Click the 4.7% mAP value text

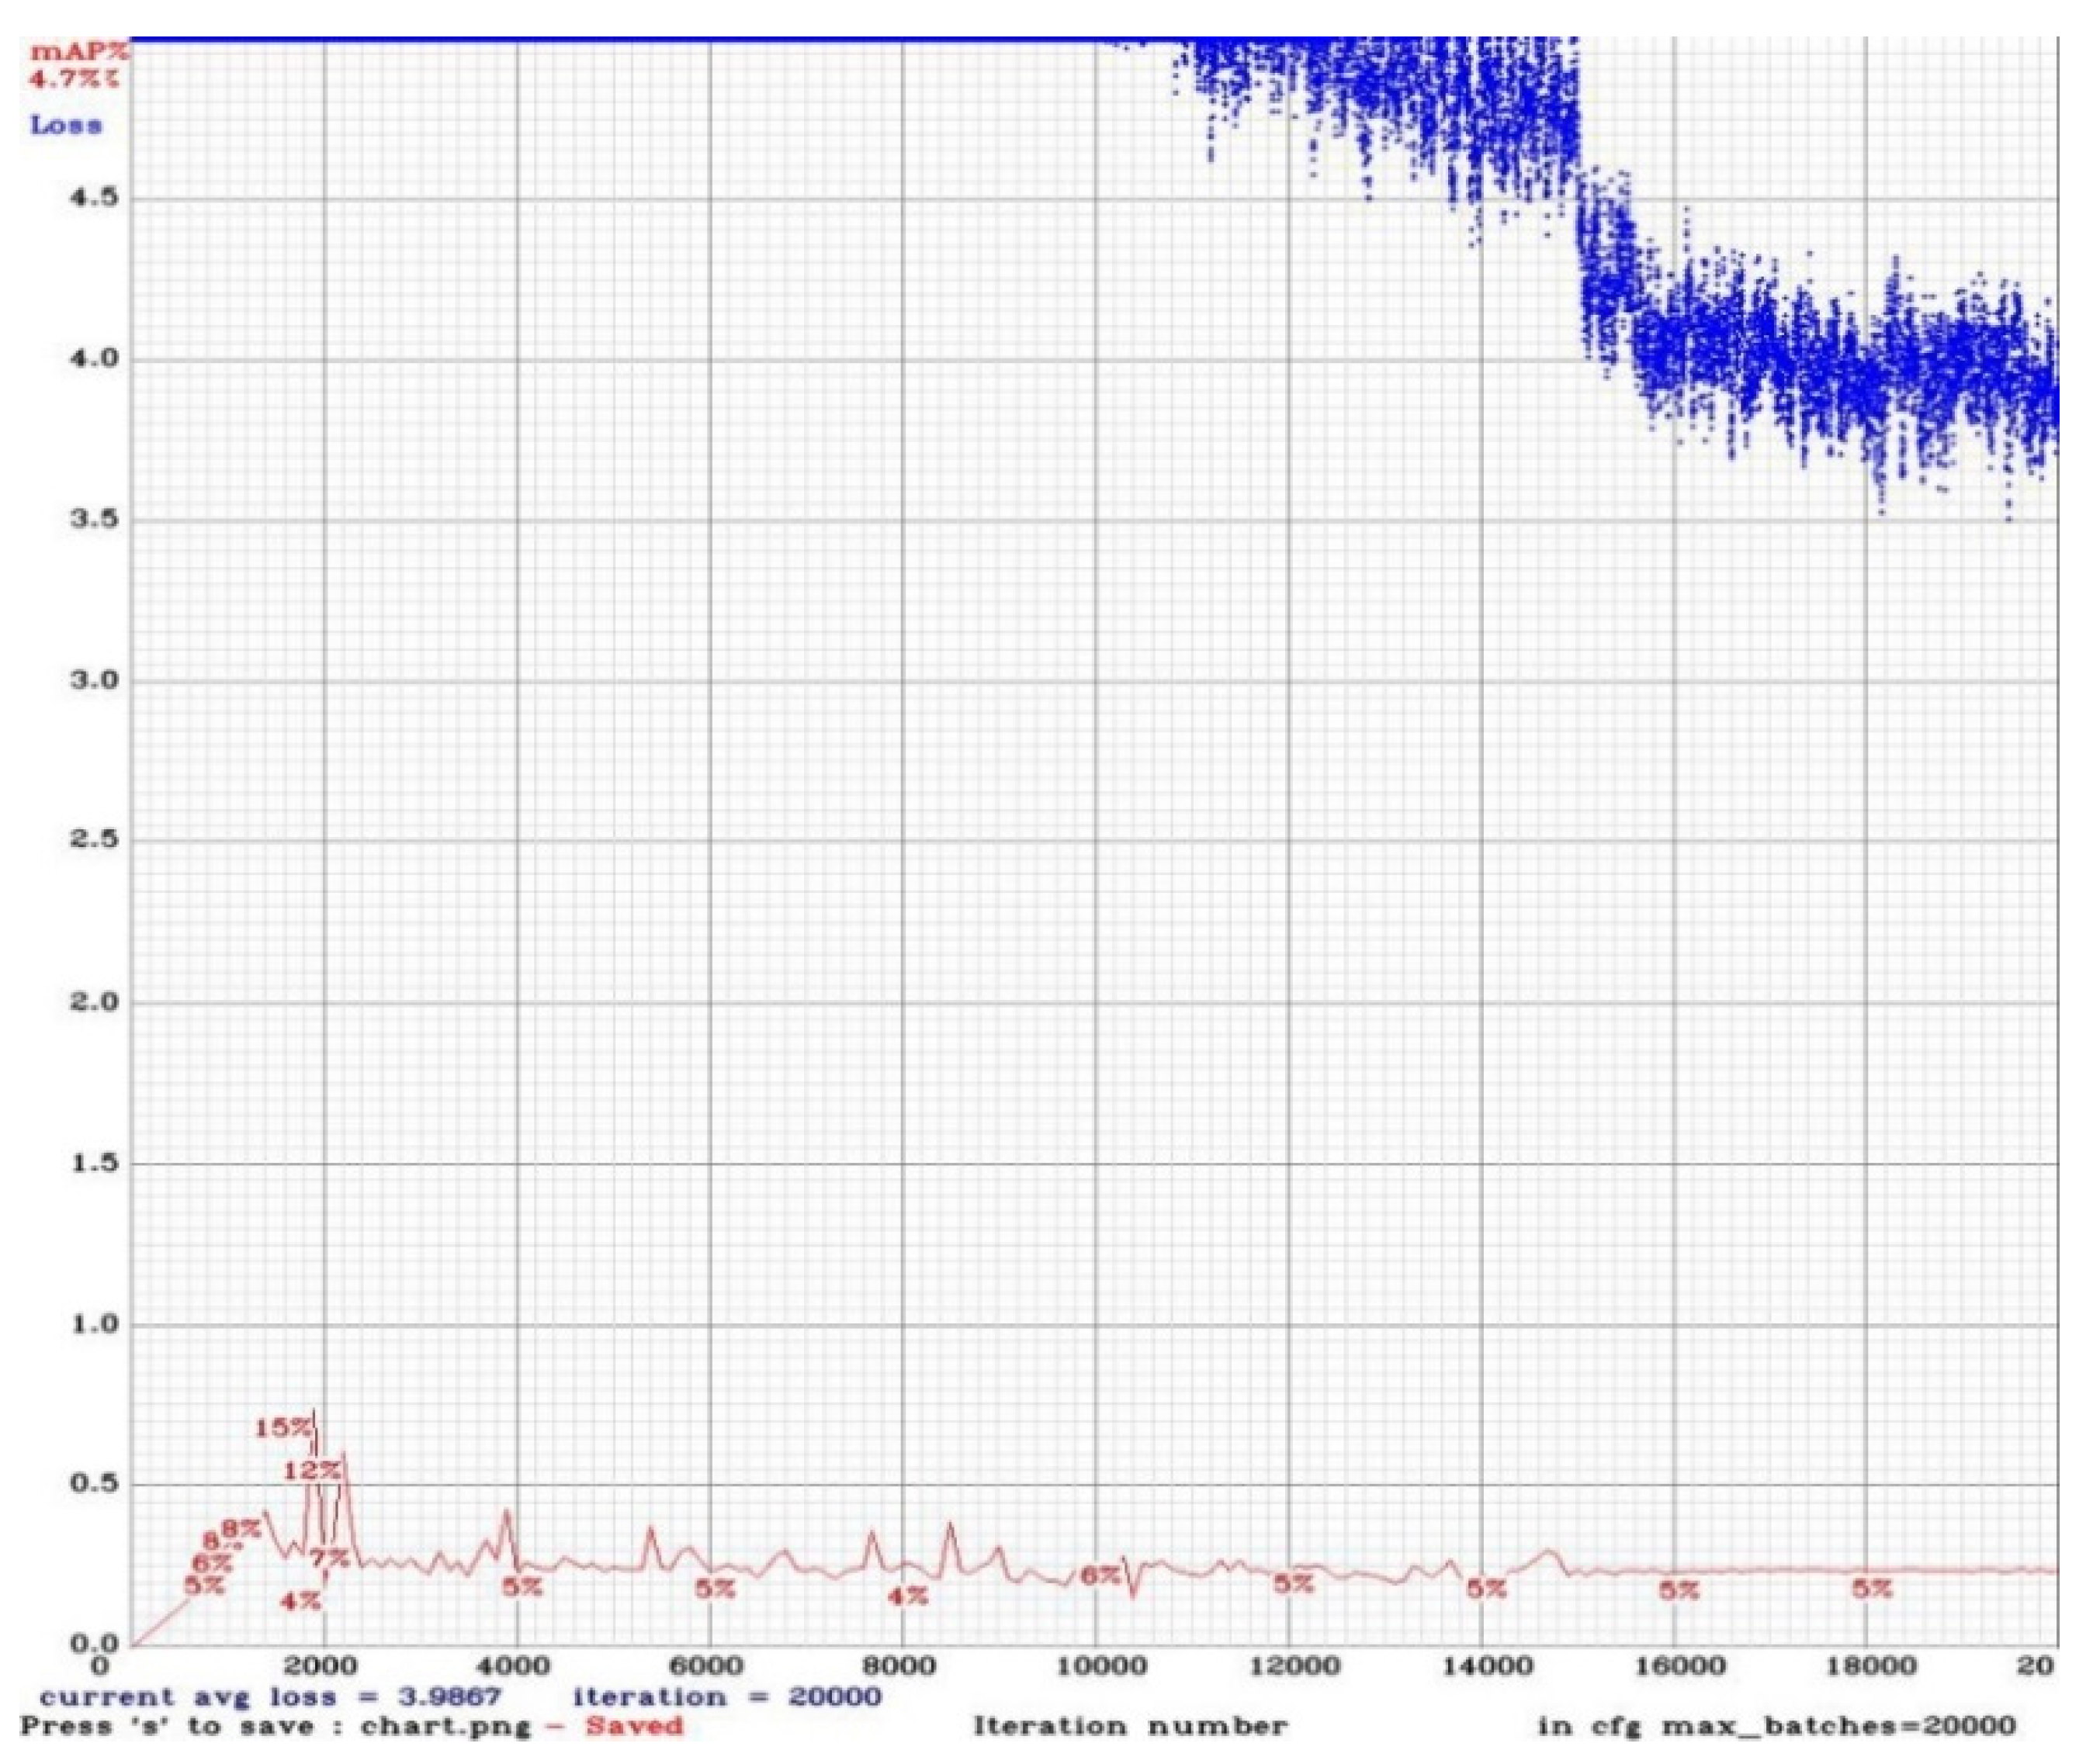[x=73, y=77]
